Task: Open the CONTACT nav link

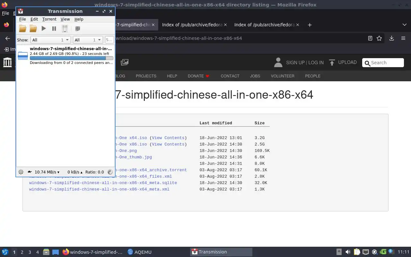Action: (x=230, y=76)
